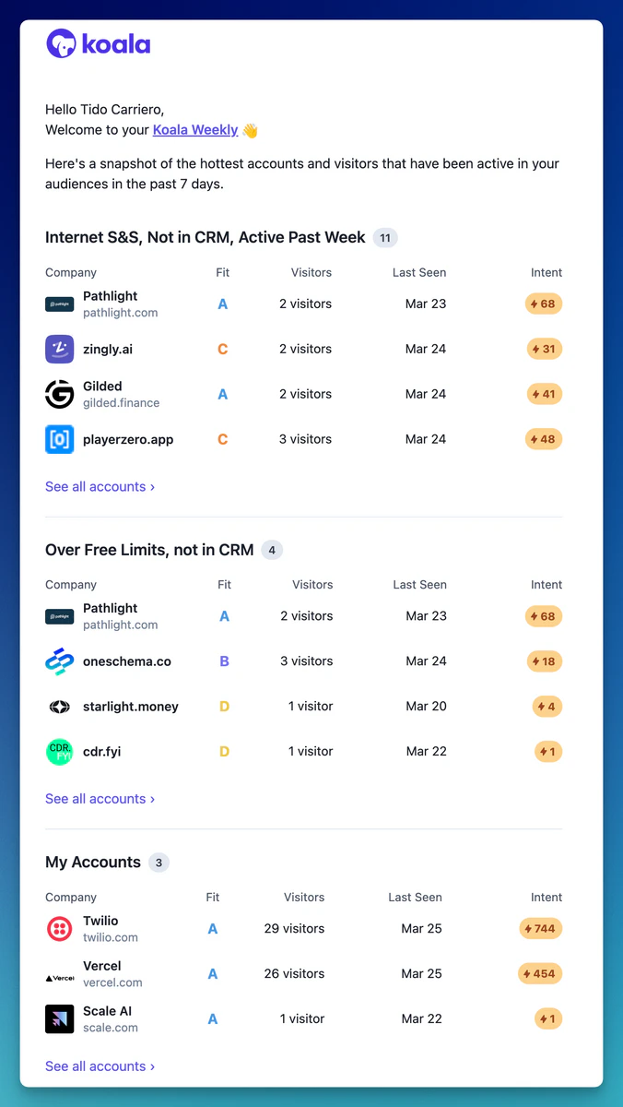Click the Mar 20 last seen date
The width and height of the screenshot is (623, 1107).
427,706
